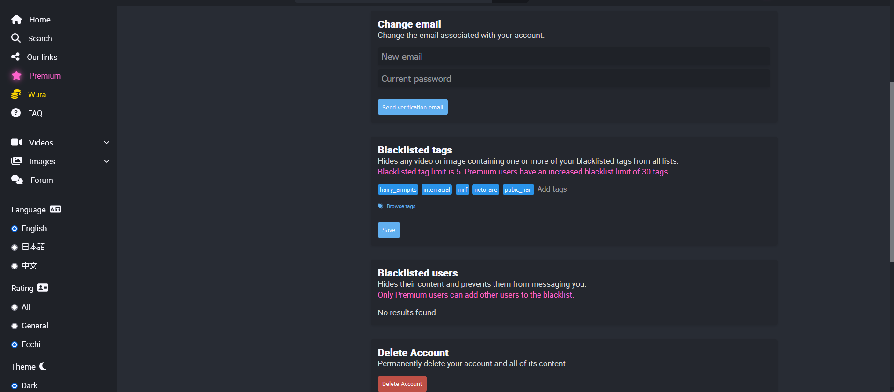Click the Search magnifier icon
Image resolution: width=894 pixels, height=392 pixels.
pyautogui.click(x=16, y=38)
